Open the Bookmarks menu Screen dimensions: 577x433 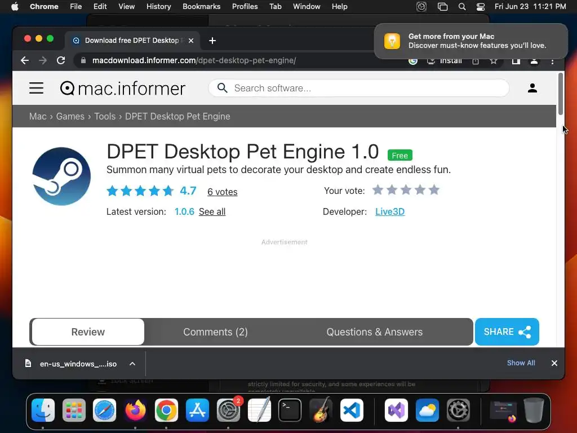201,7
